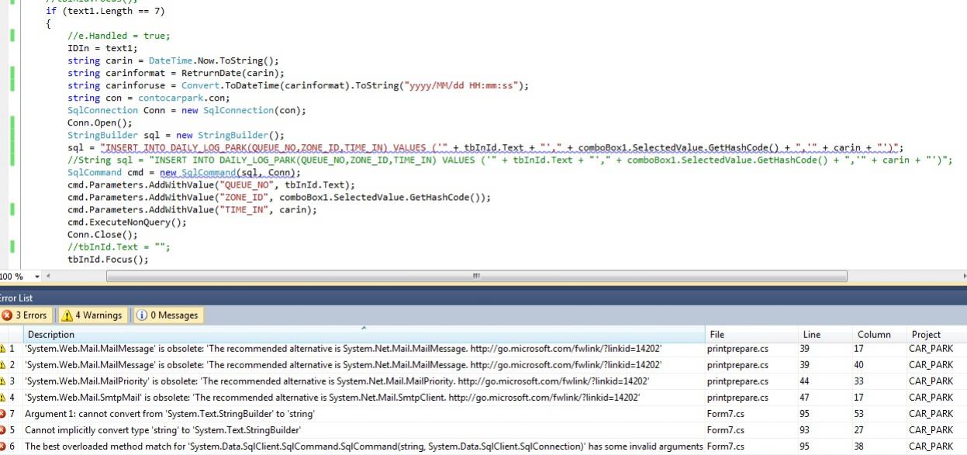The width and height of the screenshot is (967, 455).
Task: Click the Project column header
Action: tap(927, 335)
